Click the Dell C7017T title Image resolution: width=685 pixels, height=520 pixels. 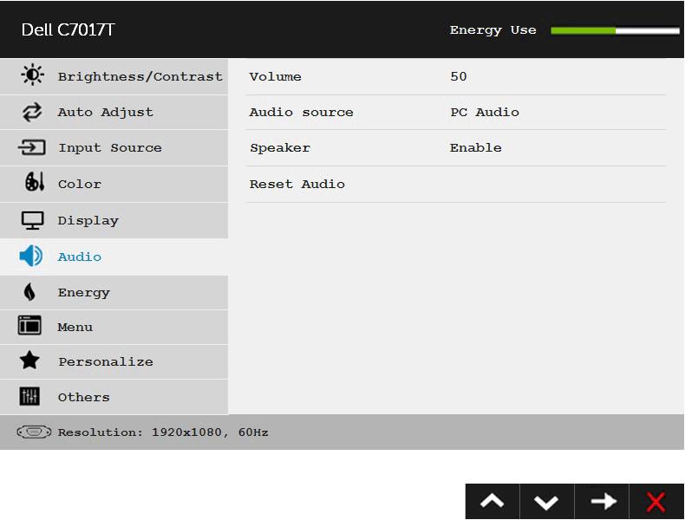68,29
